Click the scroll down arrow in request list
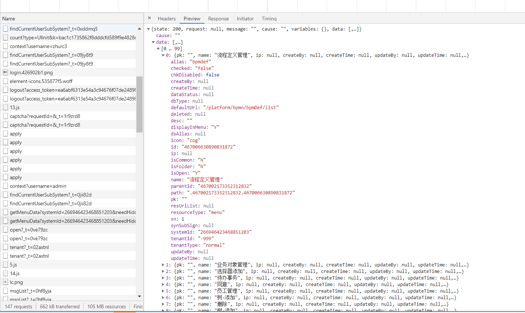525x313 pixels. pyautogui.click(x=139, y=297)
